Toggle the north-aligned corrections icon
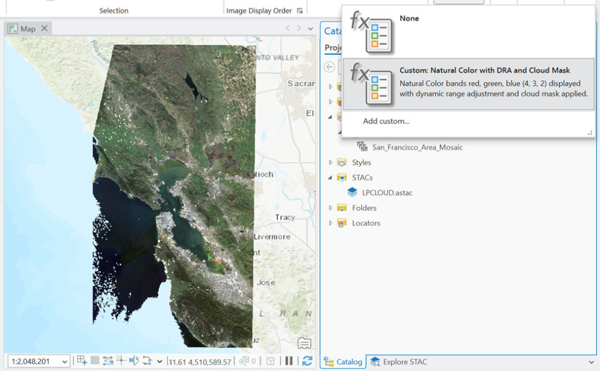This screenshot has width=600, height=371. pos(134,361)
